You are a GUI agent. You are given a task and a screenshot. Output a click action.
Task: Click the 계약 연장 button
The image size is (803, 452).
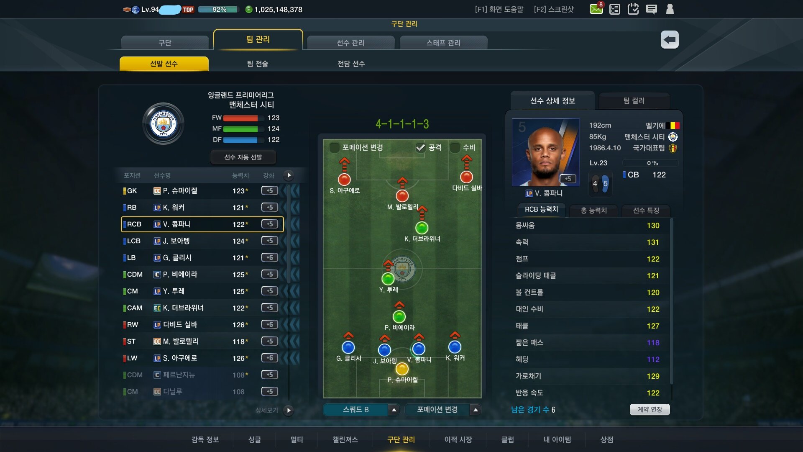tap(650, 409)
